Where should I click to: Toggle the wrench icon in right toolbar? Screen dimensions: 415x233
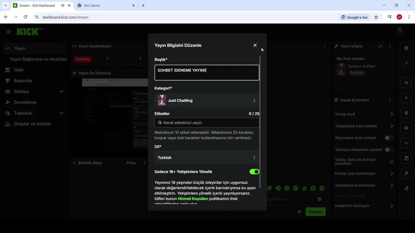tap(406, 173)
